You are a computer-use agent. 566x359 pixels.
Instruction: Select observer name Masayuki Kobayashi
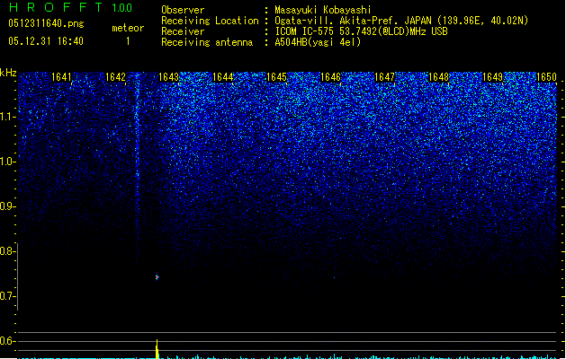coord(323,10)
